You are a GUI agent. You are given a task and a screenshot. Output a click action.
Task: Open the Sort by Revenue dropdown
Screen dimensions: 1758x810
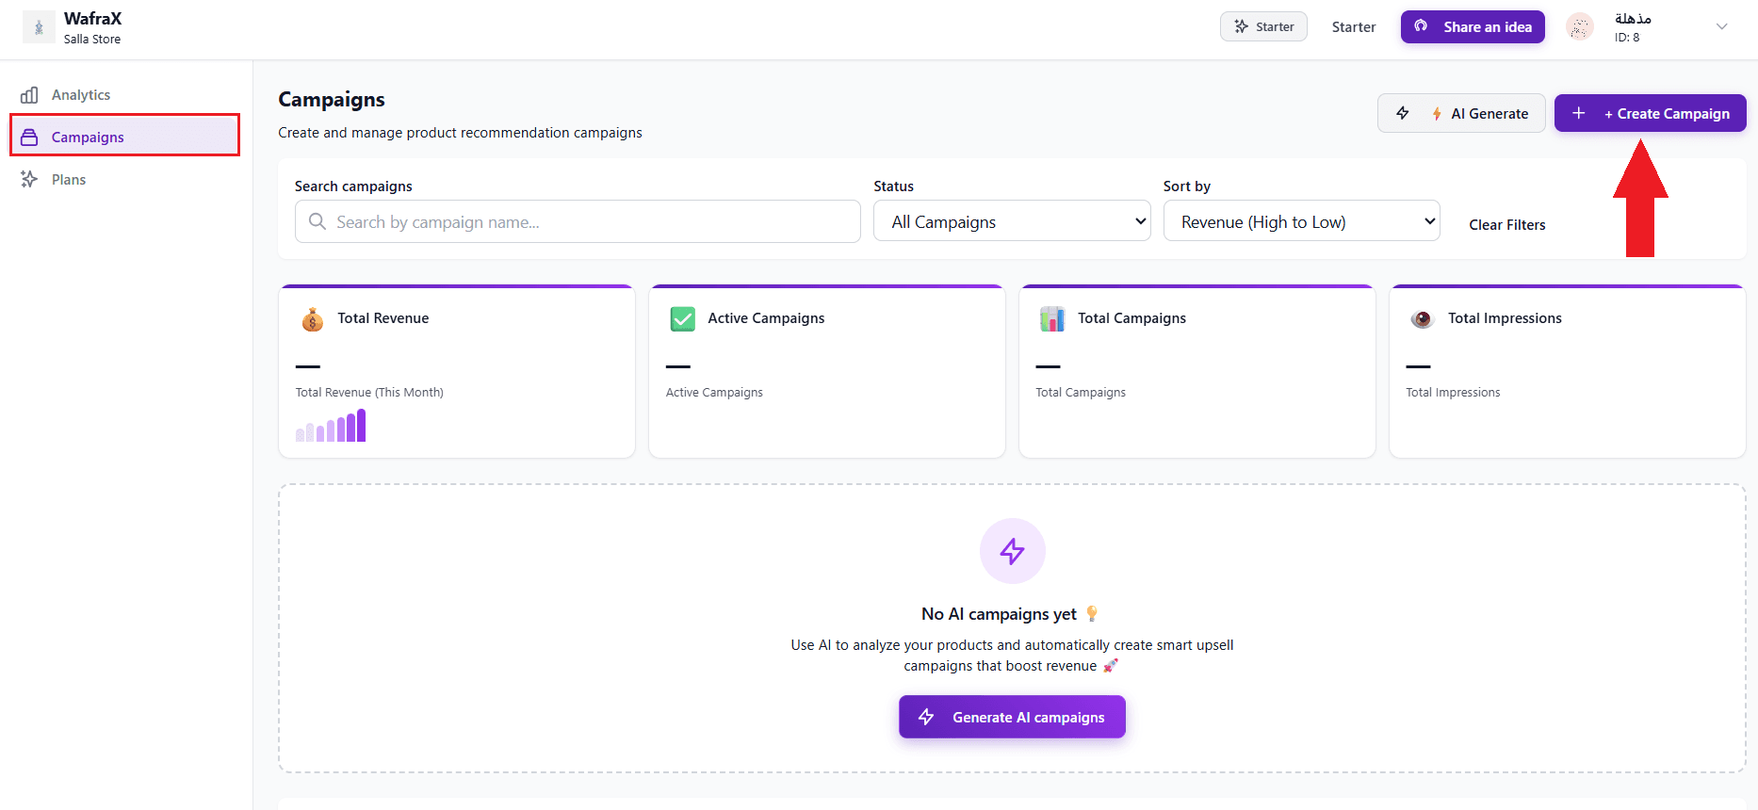[1301, 222]
